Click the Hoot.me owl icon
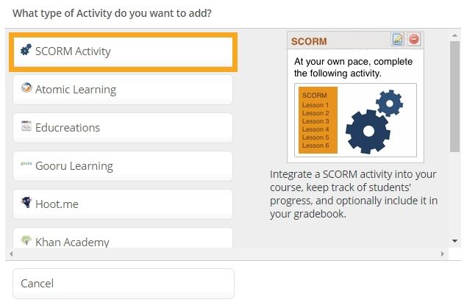The image size is (467, 305). coord(26,202)
